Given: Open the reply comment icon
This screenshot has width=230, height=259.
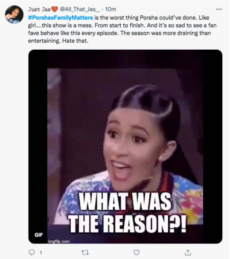Looking at the screenshot, I should point(32,253).
